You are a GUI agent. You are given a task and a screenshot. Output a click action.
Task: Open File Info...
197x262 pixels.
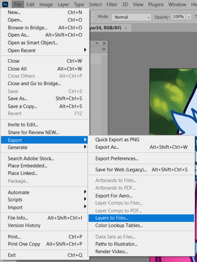[45, 218]
